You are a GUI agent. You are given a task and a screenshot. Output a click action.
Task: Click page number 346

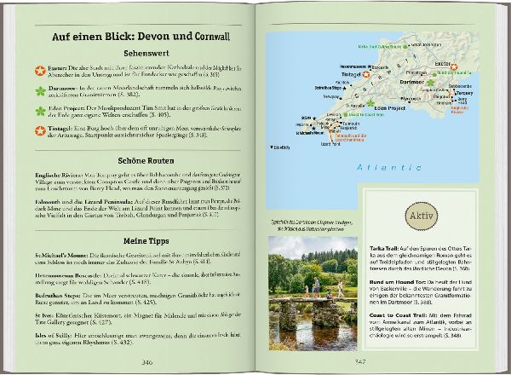tap(147, 362)
